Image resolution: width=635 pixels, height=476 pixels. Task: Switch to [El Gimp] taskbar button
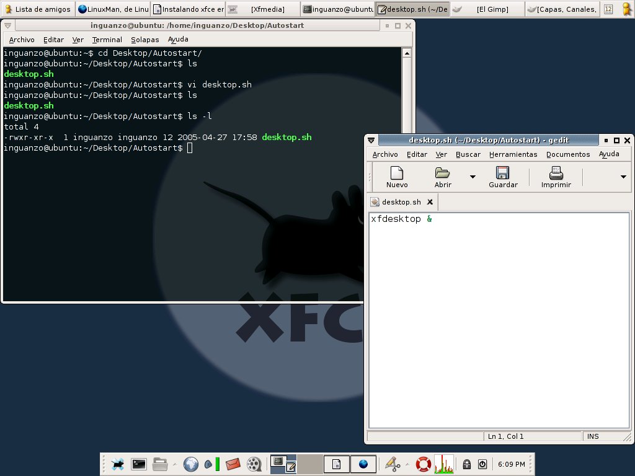click(487, 9)
